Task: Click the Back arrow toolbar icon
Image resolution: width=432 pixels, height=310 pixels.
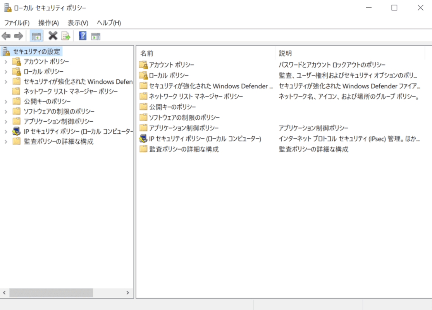Action: [6, 36]
